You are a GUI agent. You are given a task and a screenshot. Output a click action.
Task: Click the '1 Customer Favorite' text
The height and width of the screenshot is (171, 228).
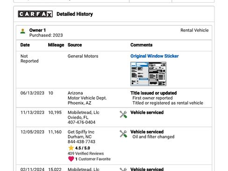[93, 159]
